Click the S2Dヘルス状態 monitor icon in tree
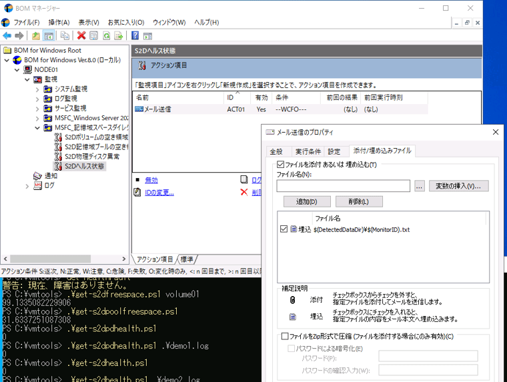507x382 pixels. tap(58, 166)
